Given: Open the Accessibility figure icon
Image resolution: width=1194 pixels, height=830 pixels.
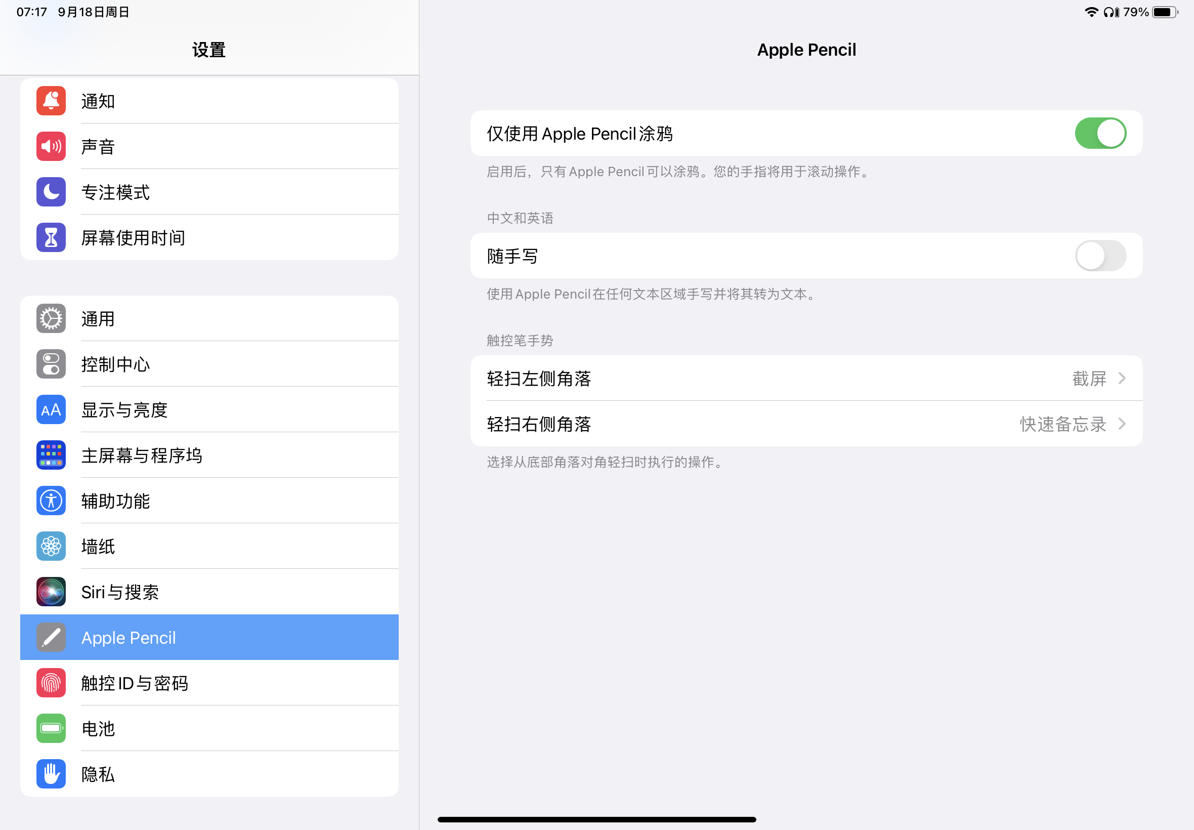Looking at the screenshot, I should click(51, 501).
